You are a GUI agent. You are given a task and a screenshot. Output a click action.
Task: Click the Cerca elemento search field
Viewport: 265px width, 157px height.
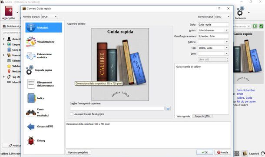pos(11,33)
